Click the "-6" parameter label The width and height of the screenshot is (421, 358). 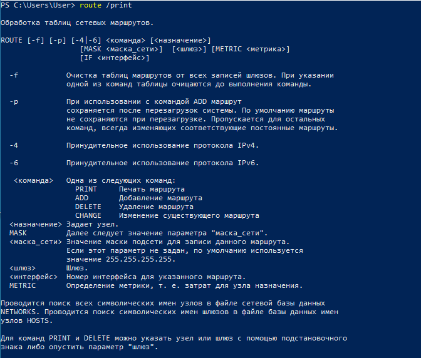click(14, 163)
